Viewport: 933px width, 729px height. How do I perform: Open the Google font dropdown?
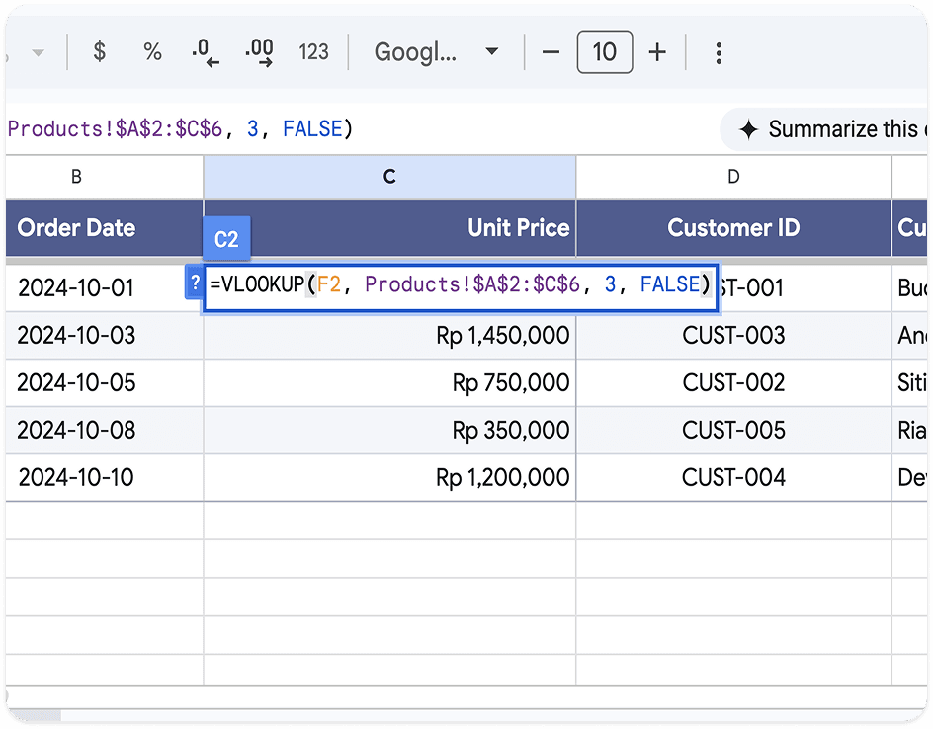pos(436,52)
